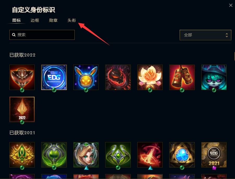Open the 勋章 tab

point(53,20)
